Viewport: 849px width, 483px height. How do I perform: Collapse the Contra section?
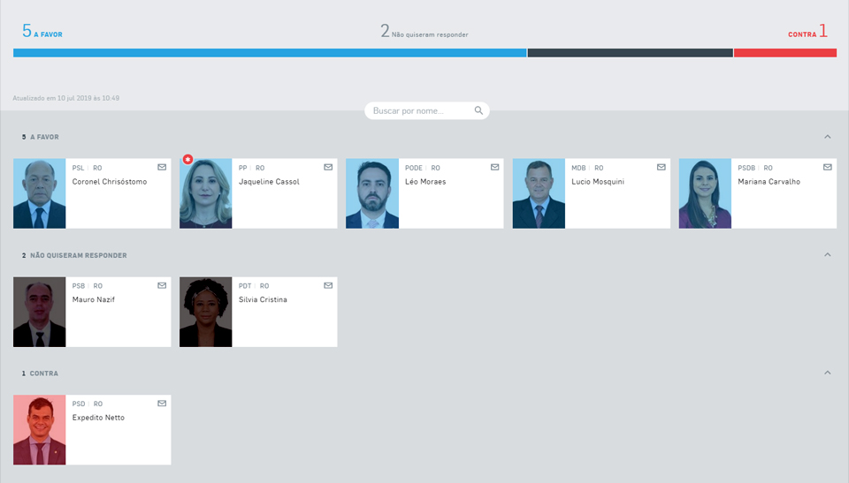827,373
